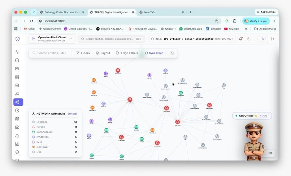Viewport: 291px width, 176px height.
Task: Switch to the New Tab browser tab
Action: (x=161, y=12)
